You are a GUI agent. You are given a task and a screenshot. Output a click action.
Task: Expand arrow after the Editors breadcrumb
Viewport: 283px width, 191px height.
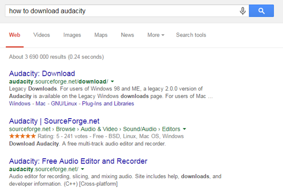click(184, 129)
